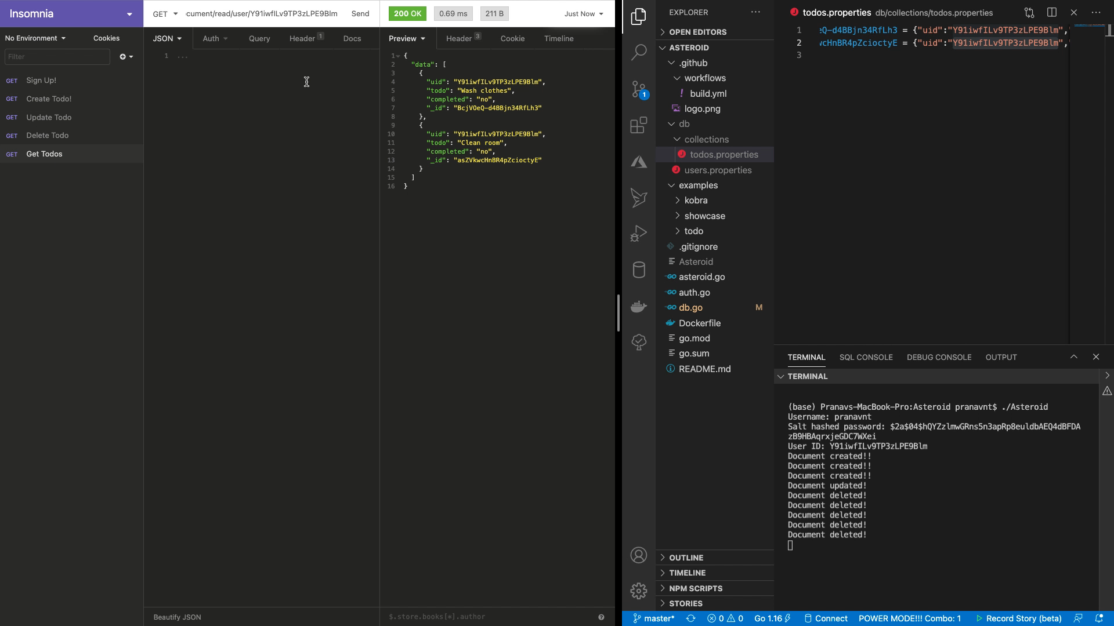Switch to the SQL CONSOLE panel tab
The image size is (1114, 626).
pos(866,357)
